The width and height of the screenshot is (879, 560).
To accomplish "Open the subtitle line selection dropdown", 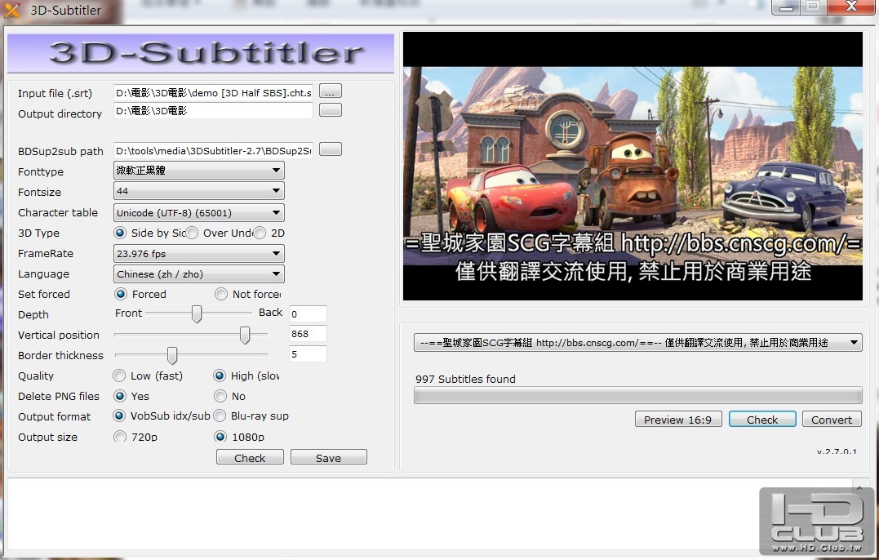I will [x=637, y=343].
